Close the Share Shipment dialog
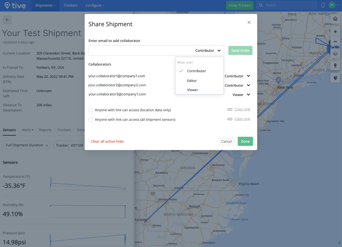 pyautogui.click(x=249, y=23)
